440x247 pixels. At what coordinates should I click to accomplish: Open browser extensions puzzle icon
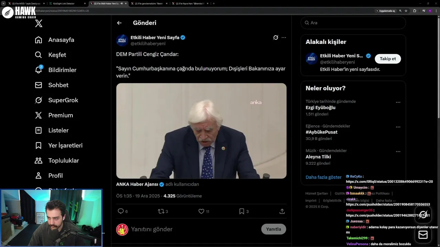pos(415,11)
